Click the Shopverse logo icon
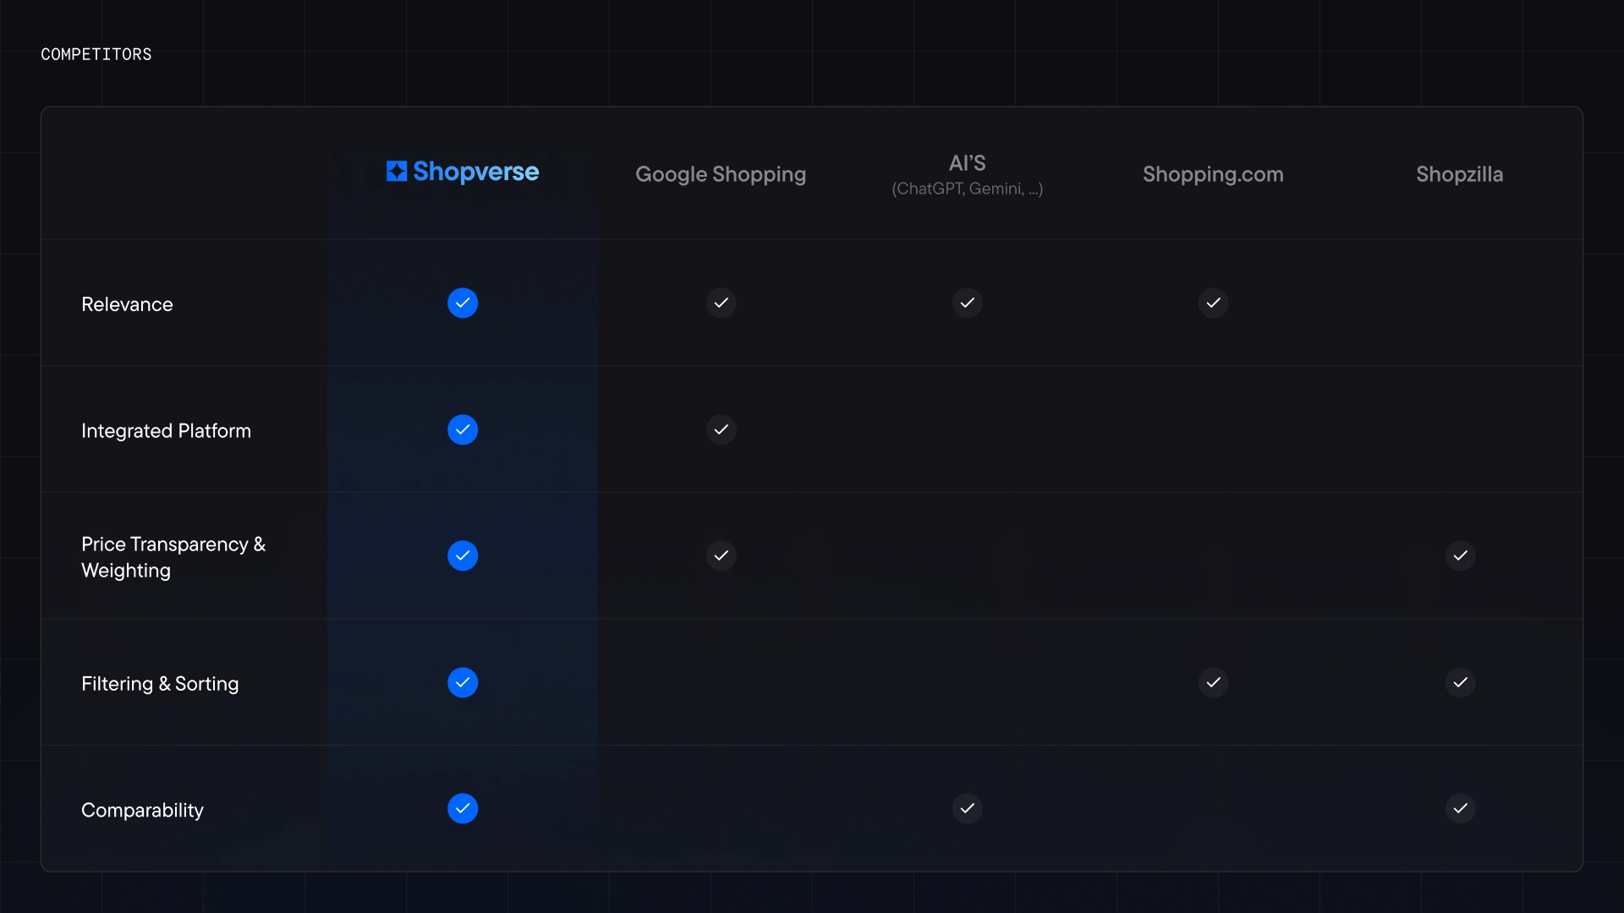 coord(397,172)
